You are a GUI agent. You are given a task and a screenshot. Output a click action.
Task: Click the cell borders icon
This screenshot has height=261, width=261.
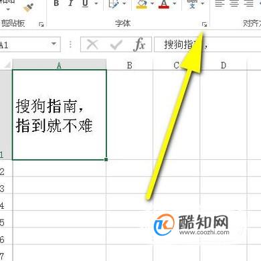(113, 4)
